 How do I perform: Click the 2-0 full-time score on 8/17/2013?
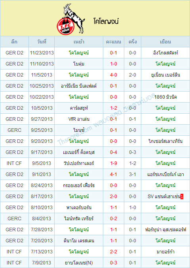113,197
